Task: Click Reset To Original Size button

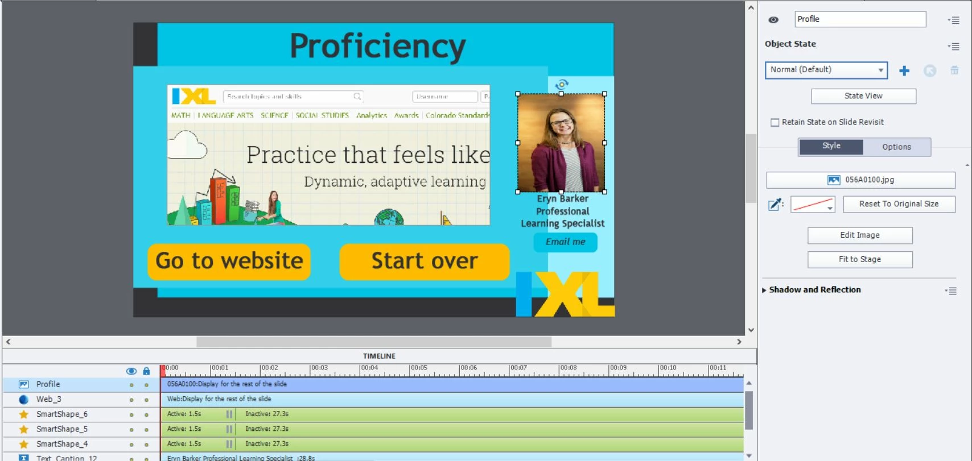Action: [899, 204]
